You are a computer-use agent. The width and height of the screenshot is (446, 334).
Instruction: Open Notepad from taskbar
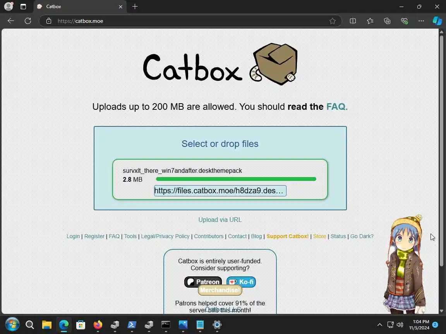(x=200, y=324)
